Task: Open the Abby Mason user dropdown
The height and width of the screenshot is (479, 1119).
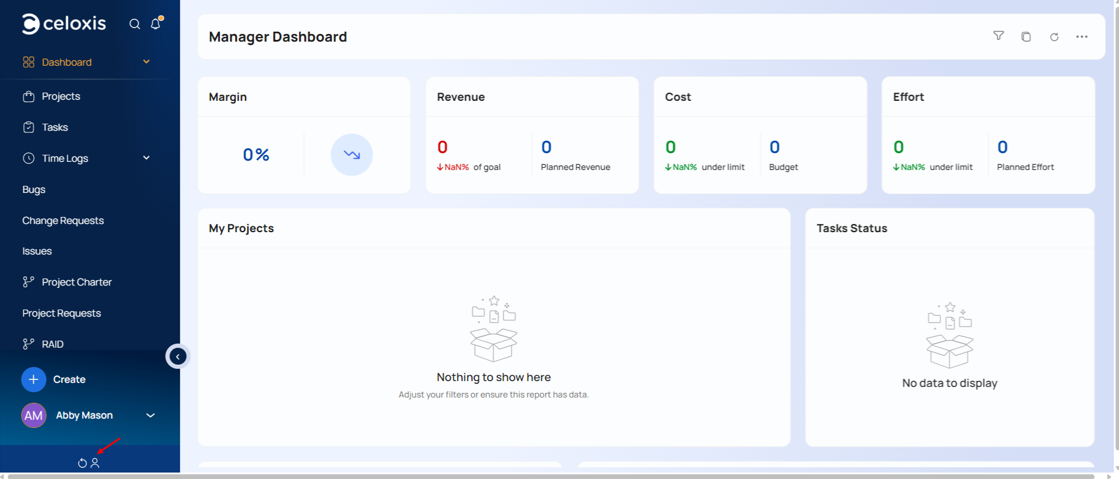Action: [x=150, y=415]
